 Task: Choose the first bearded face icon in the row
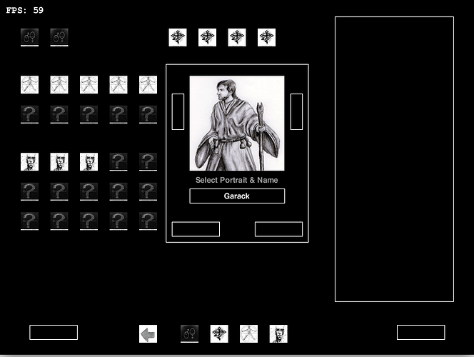click(x=30, y=162)
